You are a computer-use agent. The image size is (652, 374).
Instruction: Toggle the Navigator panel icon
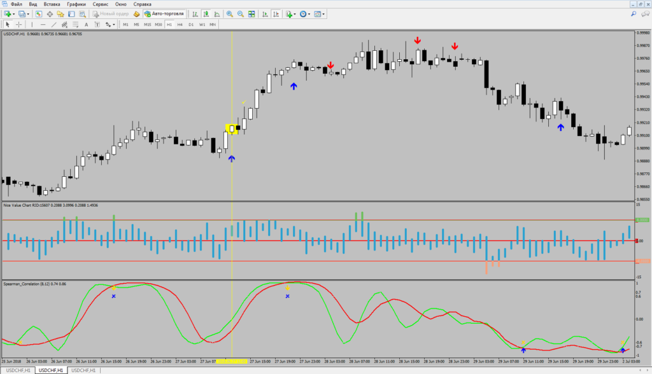[60, 14]
